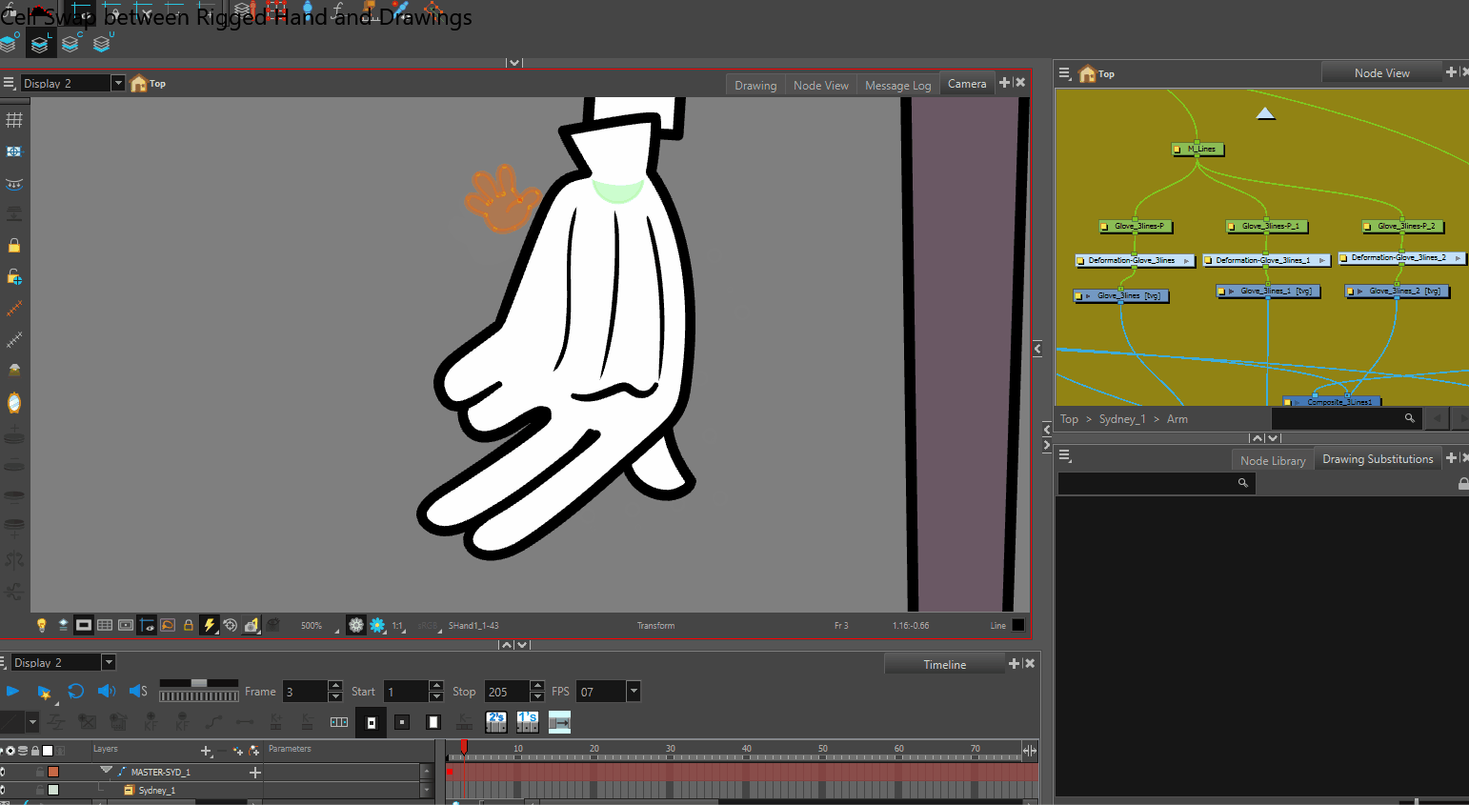
Task: Select the Colour art layer icon
Action: coord(70,43)
